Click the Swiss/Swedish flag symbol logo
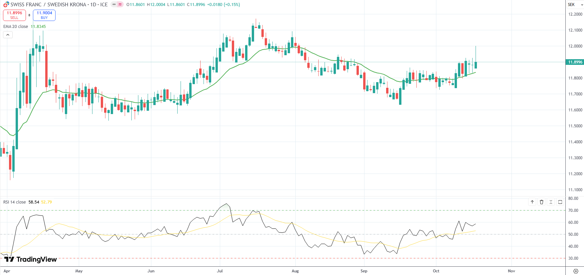 point(6,5)
